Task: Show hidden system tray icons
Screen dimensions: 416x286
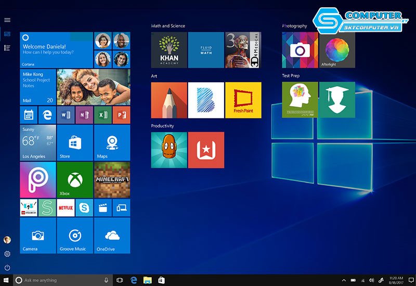Action: [344, 280]
